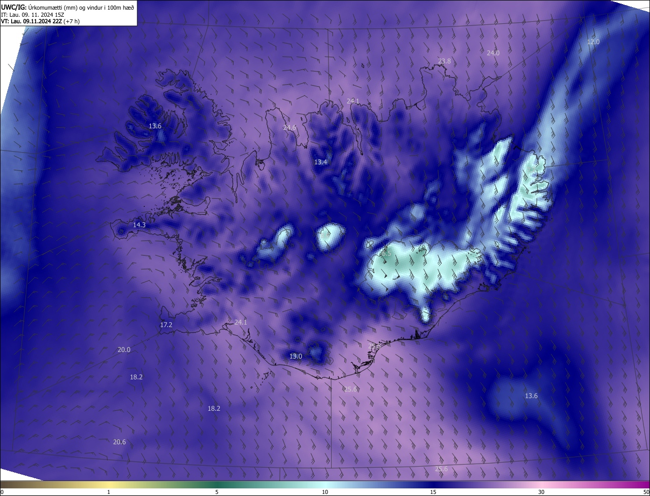Click the 50 tick label on the color scale
650x496 pixels.
click(x=646, y=492)
